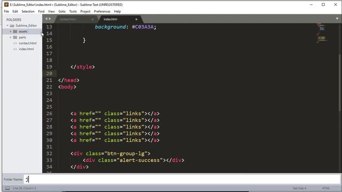The width and height of the screenshot is (342, 192).
Task: Collapse the Sublime_Editor root folder
Action: click(x=7, y=26)
